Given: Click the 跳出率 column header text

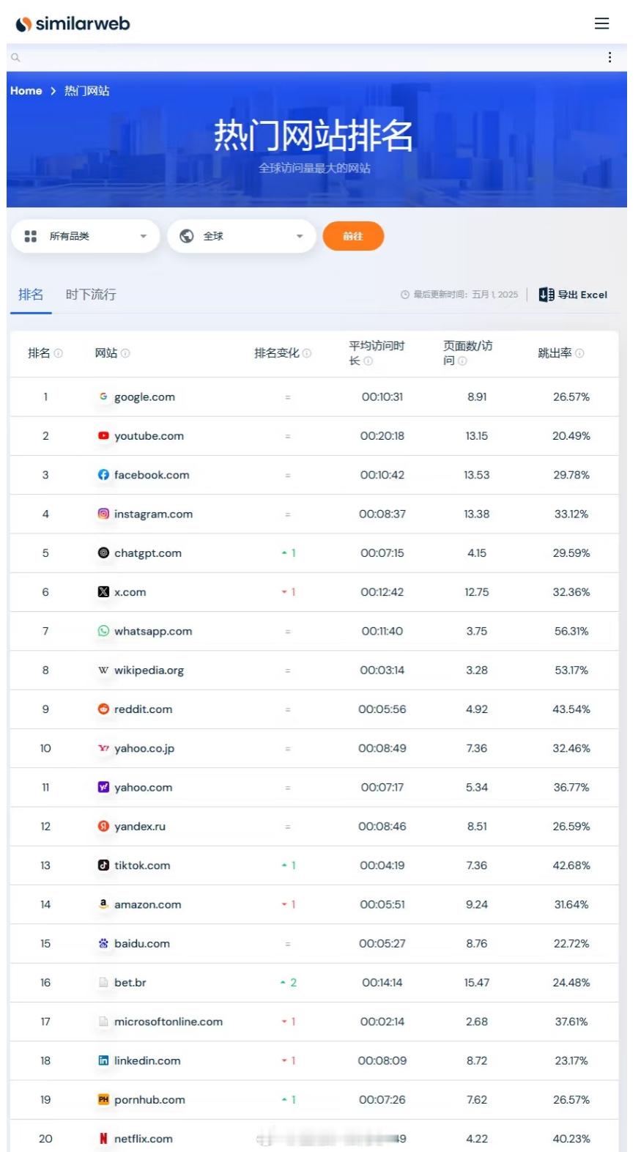Looking at the screenshot, I should 555,353.
